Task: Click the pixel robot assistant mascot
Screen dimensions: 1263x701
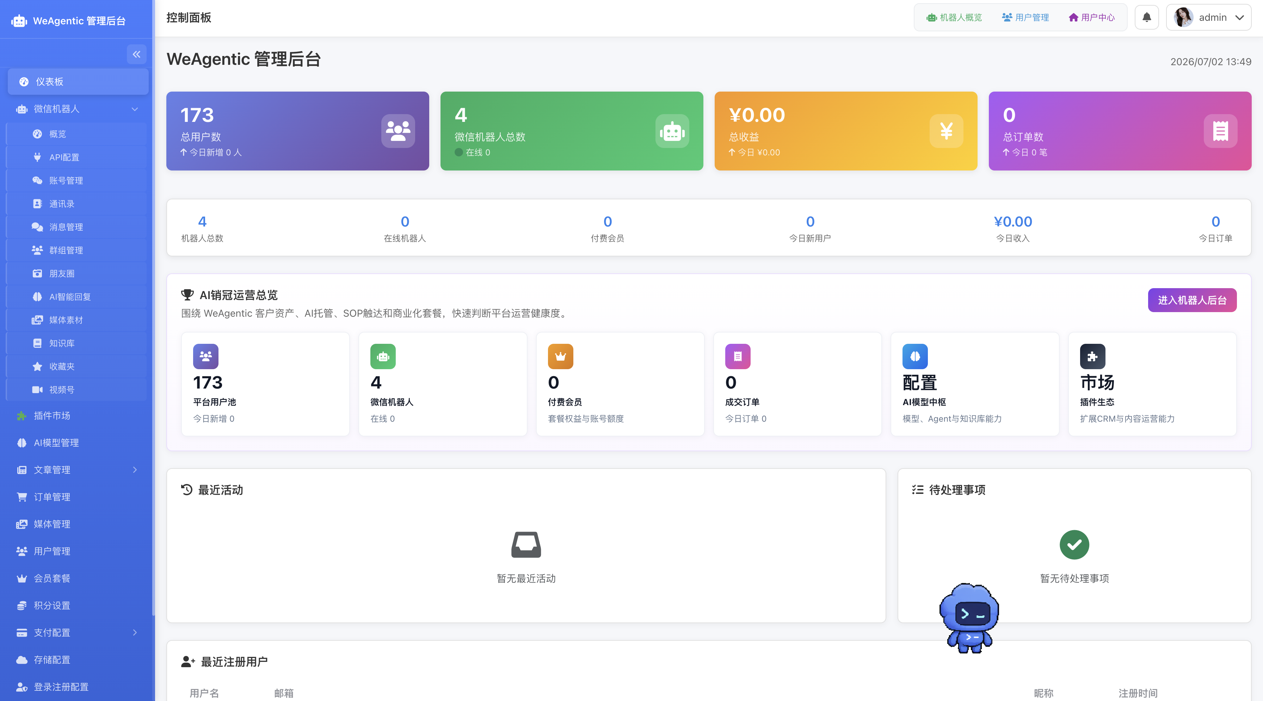Action: point(969,618)
